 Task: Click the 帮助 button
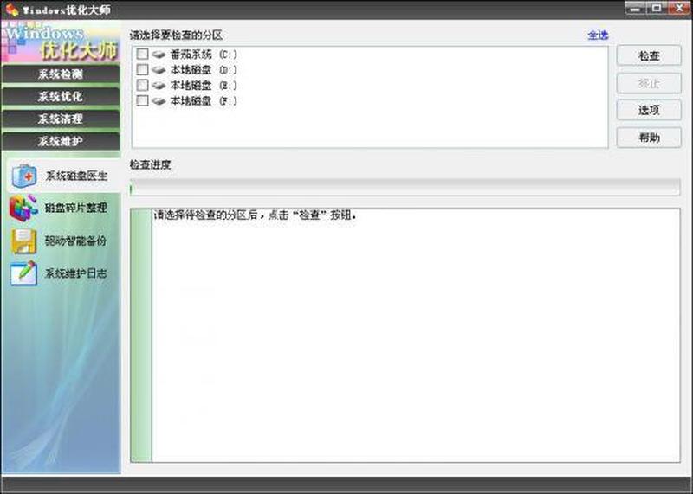(649, 138)
